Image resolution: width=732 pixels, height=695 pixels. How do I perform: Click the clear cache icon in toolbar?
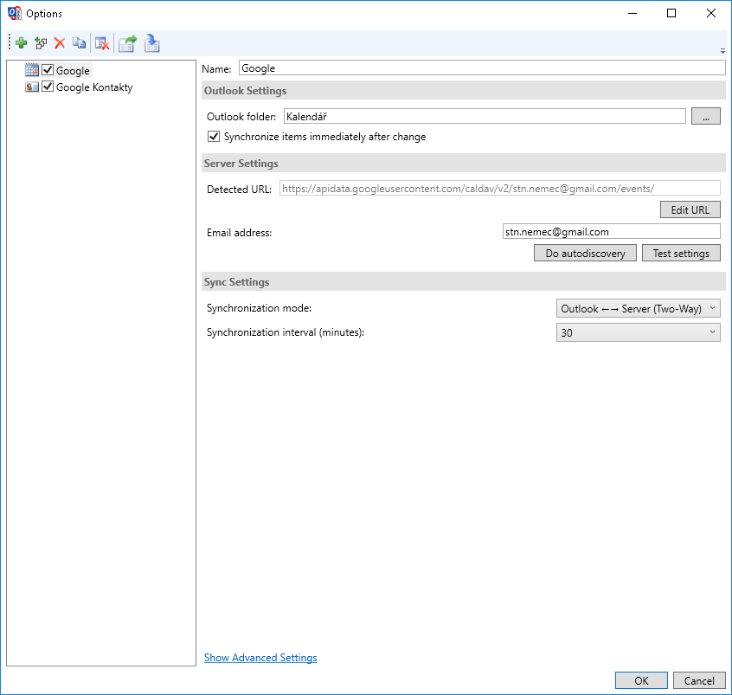pyautogui.click(x=101, y=42)
